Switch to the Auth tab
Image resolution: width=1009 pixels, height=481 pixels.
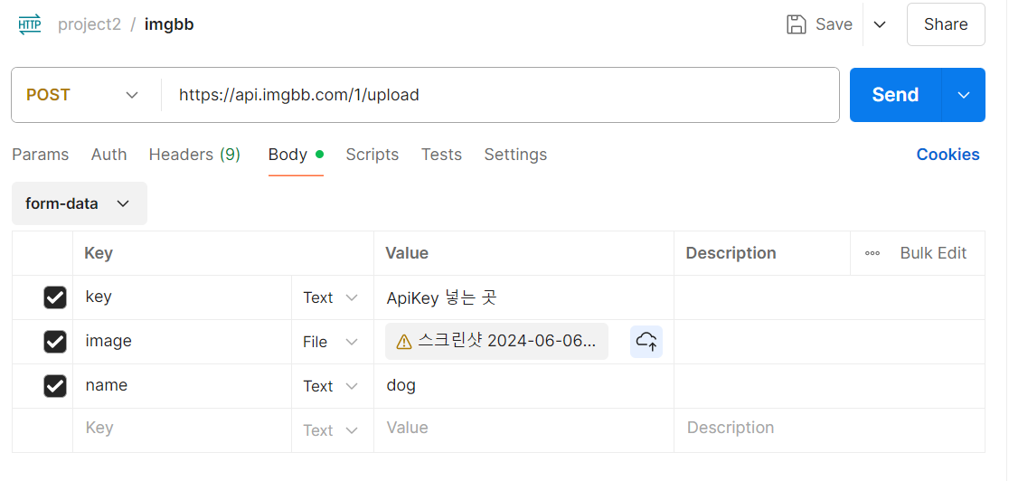[108, 155]
